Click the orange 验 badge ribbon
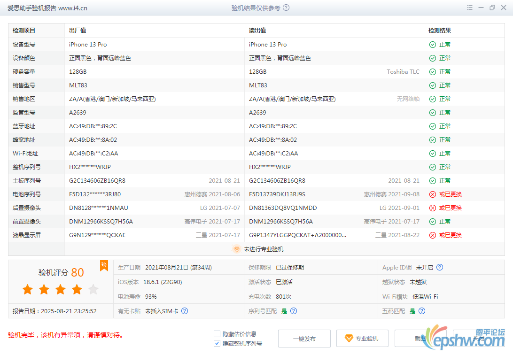The image size is (513, 355). click(x=104, y=265)
